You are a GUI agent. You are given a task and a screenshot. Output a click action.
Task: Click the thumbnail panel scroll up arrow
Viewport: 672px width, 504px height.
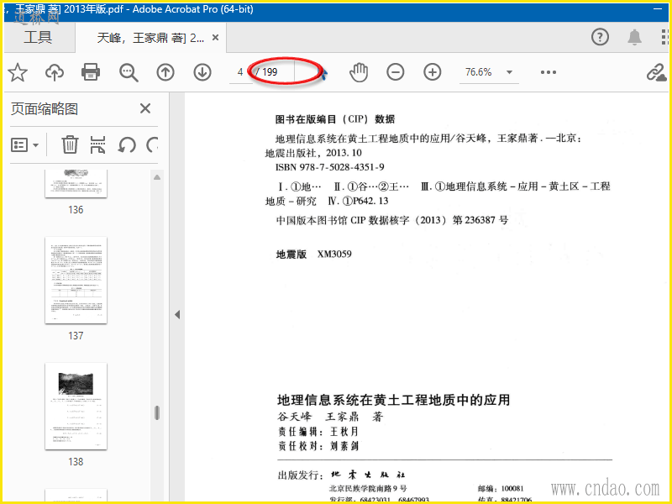click(157, 177)
